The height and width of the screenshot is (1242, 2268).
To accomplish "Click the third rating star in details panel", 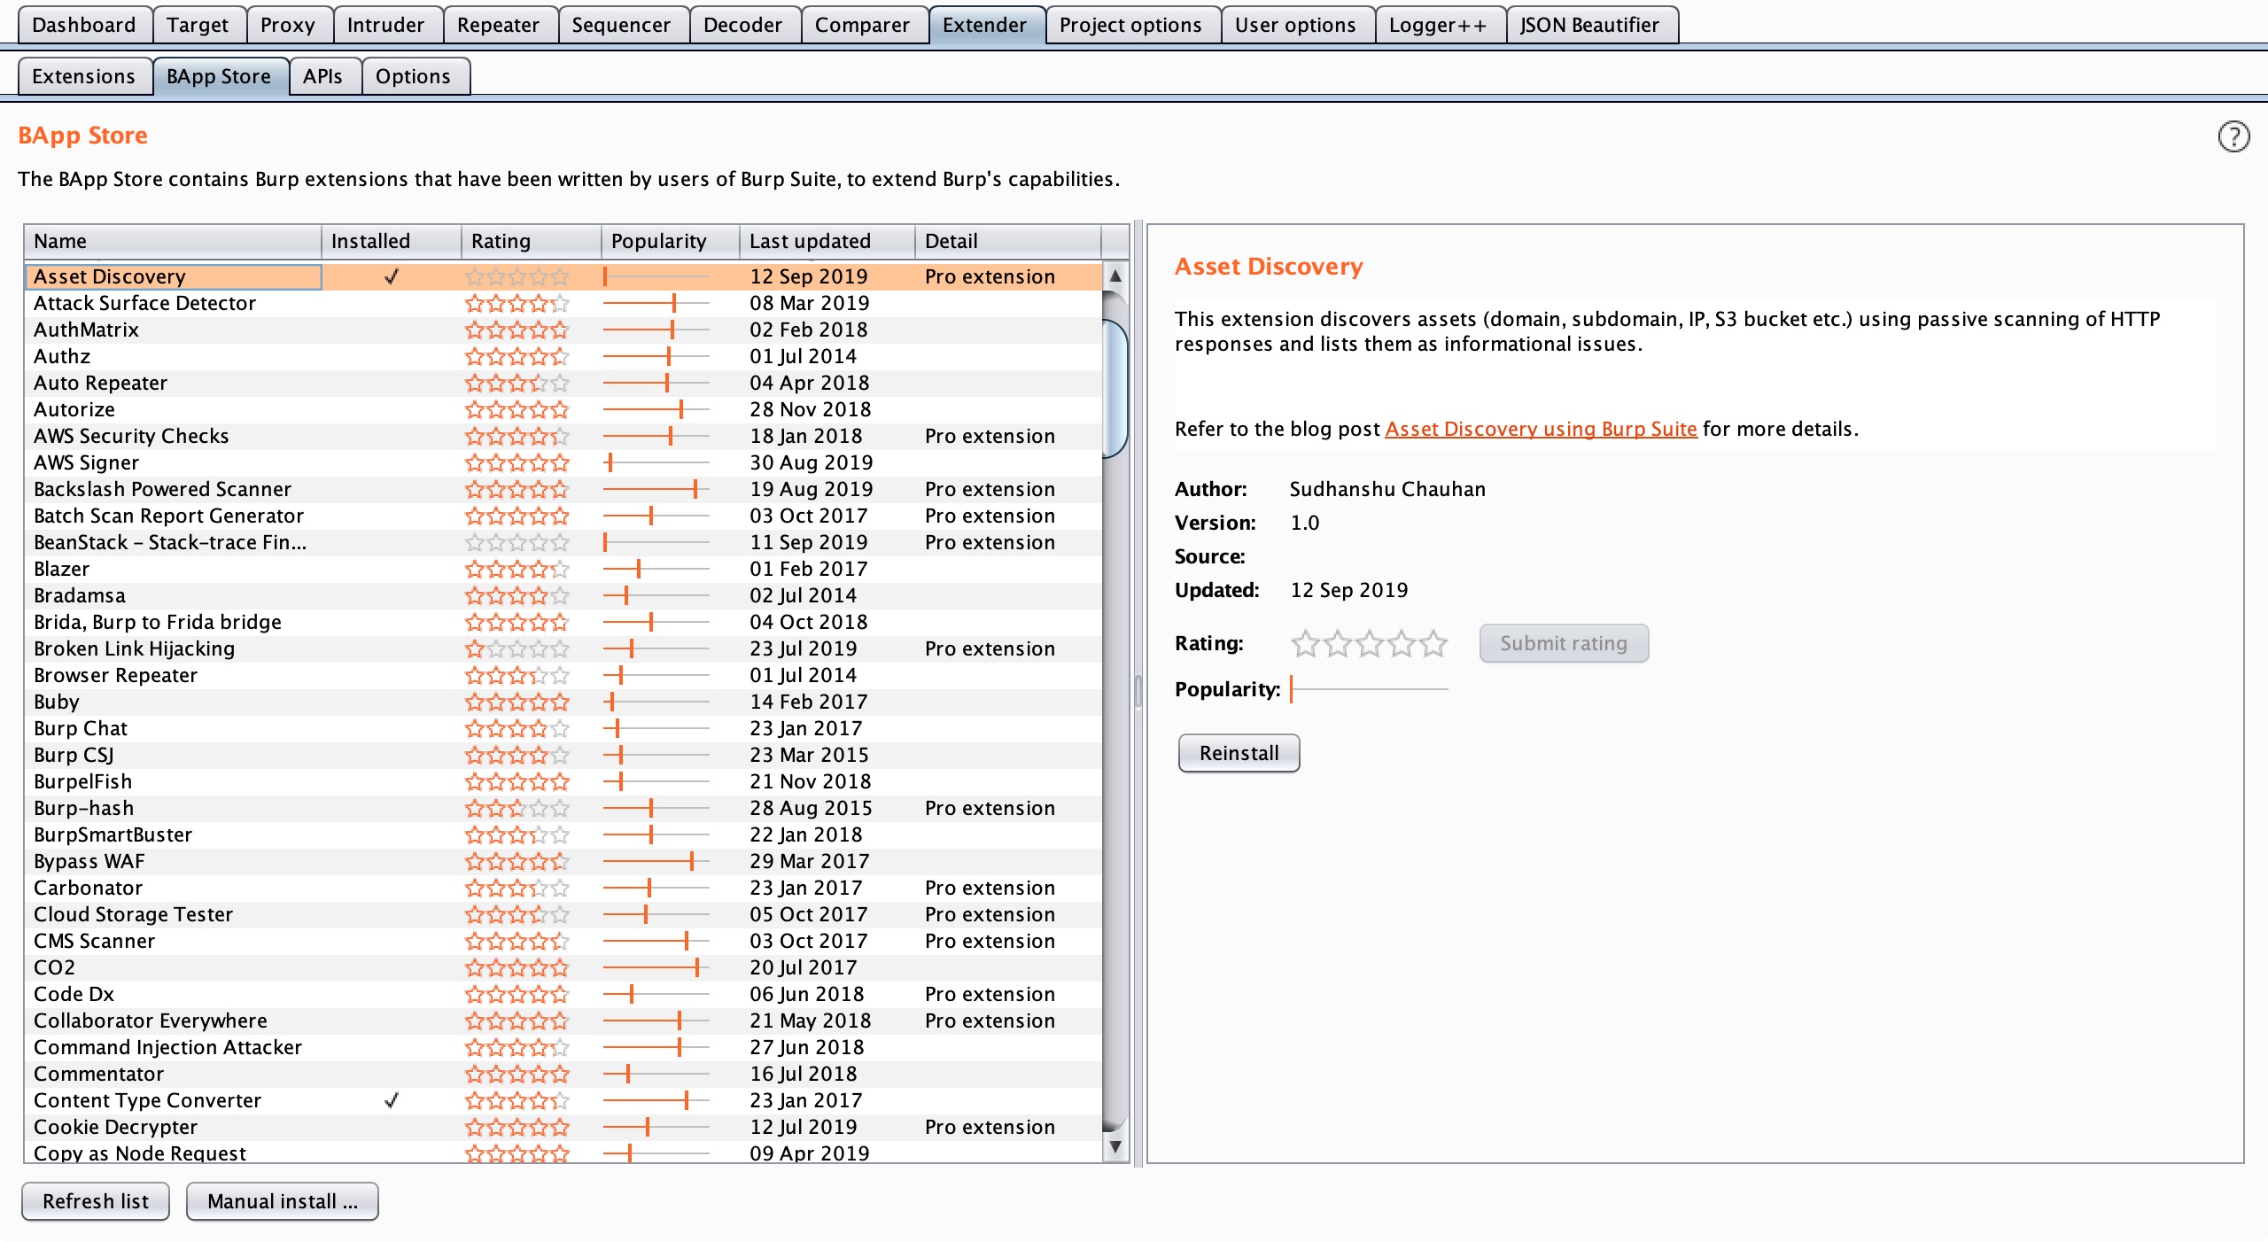I will point(1369,643).
